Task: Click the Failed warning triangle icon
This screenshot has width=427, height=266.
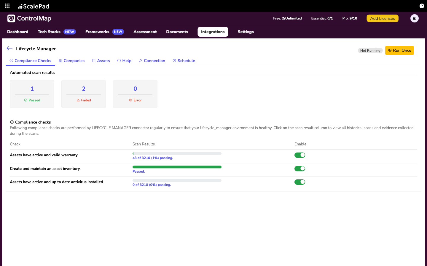Action: (78, 100)
